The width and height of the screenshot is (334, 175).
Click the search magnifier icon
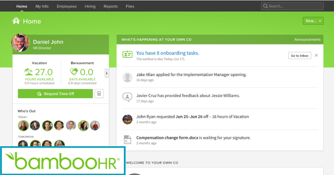265,6
